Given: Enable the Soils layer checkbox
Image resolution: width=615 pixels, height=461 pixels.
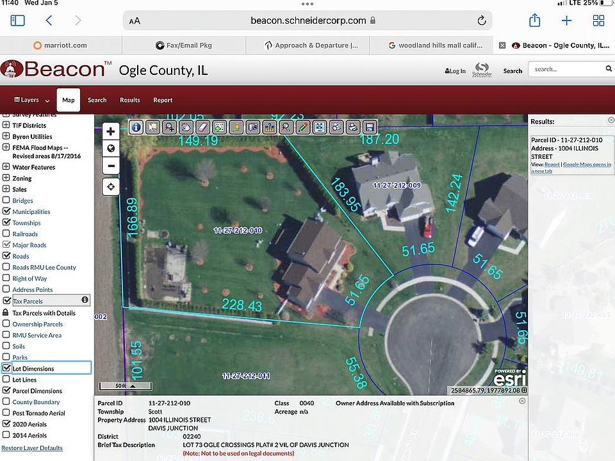Looking at the screenshot, I should click(x=6, y=346).
